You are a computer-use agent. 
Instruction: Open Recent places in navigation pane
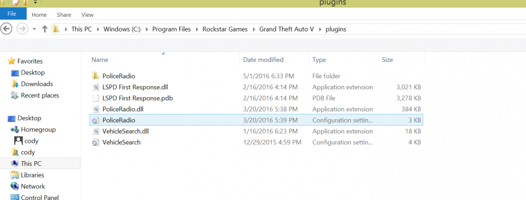(x=40, y=95)
